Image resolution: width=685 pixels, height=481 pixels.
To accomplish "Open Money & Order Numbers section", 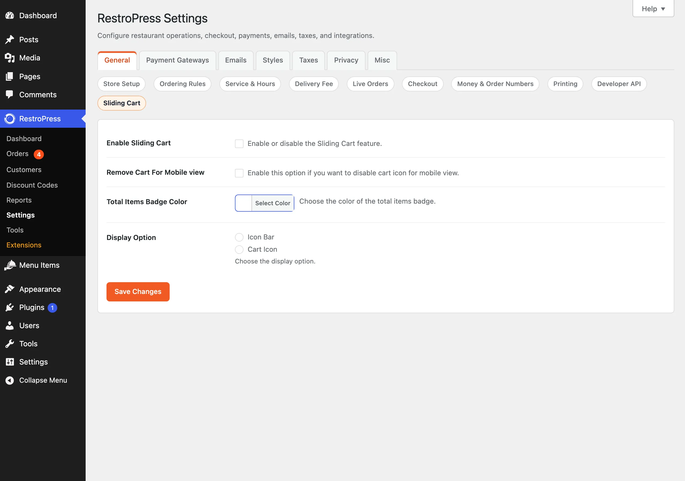I will (495, 84).
